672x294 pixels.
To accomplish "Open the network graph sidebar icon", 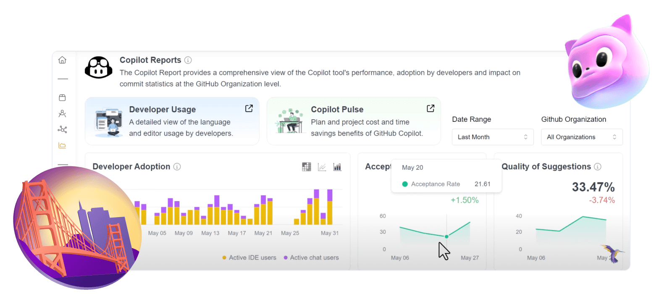I will click(62, 129).
